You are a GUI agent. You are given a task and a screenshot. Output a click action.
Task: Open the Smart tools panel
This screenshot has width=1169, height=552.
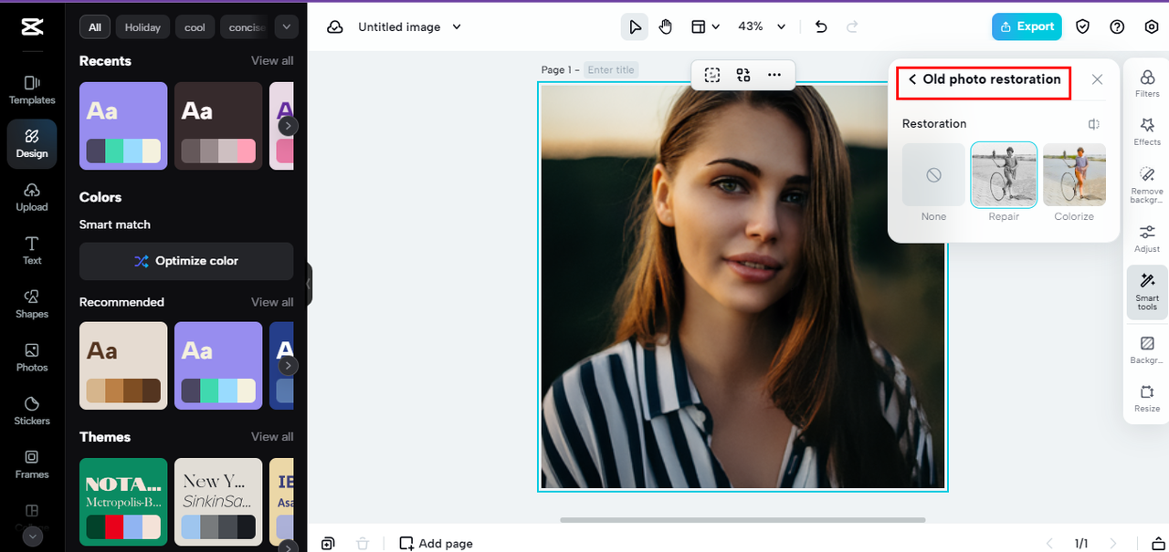pyautogui.click(x=1147, y=292)
